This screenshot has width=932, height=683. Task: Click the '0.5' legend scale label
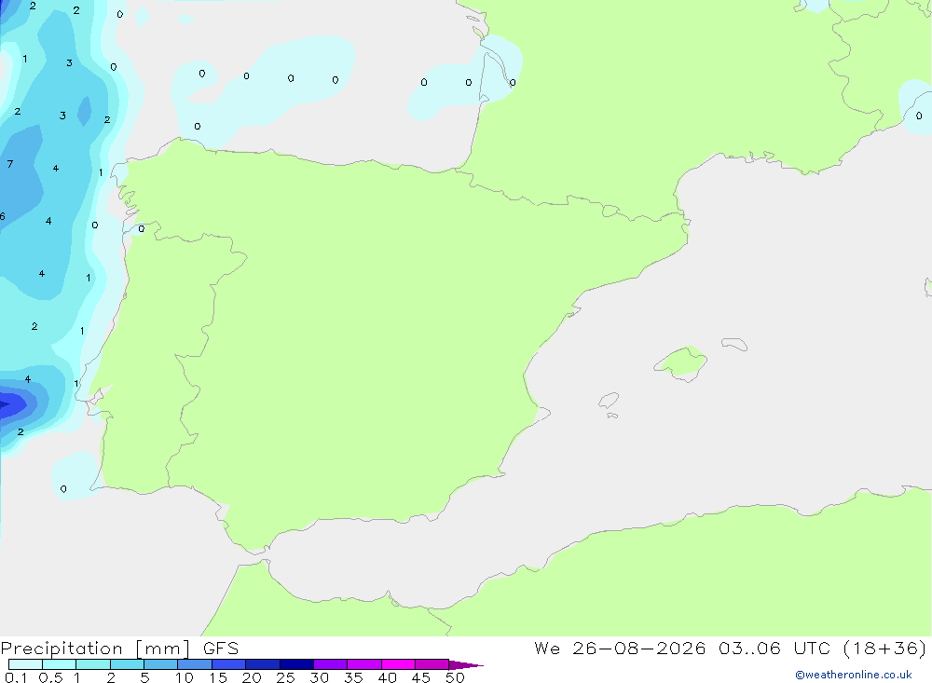pyautogui.click(x=50, y=677)
